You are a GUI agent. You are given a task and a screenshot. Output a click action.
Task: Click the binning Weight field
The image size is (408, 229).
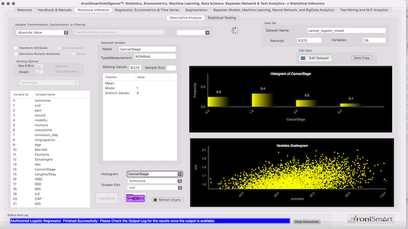pos(39,72)
